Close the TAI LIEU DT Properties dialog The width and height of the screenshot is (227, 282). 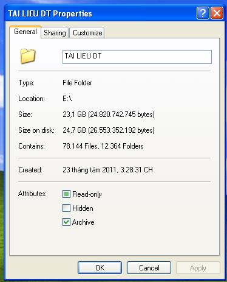(x=217, y=13)
